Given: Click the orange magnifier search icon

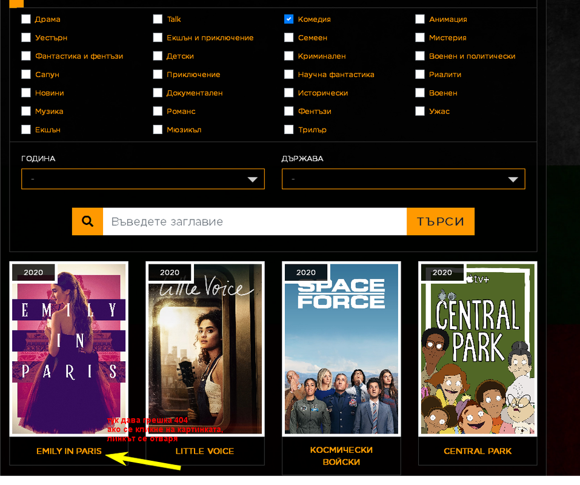Looking at the screenshot, I should click(87, 221).
